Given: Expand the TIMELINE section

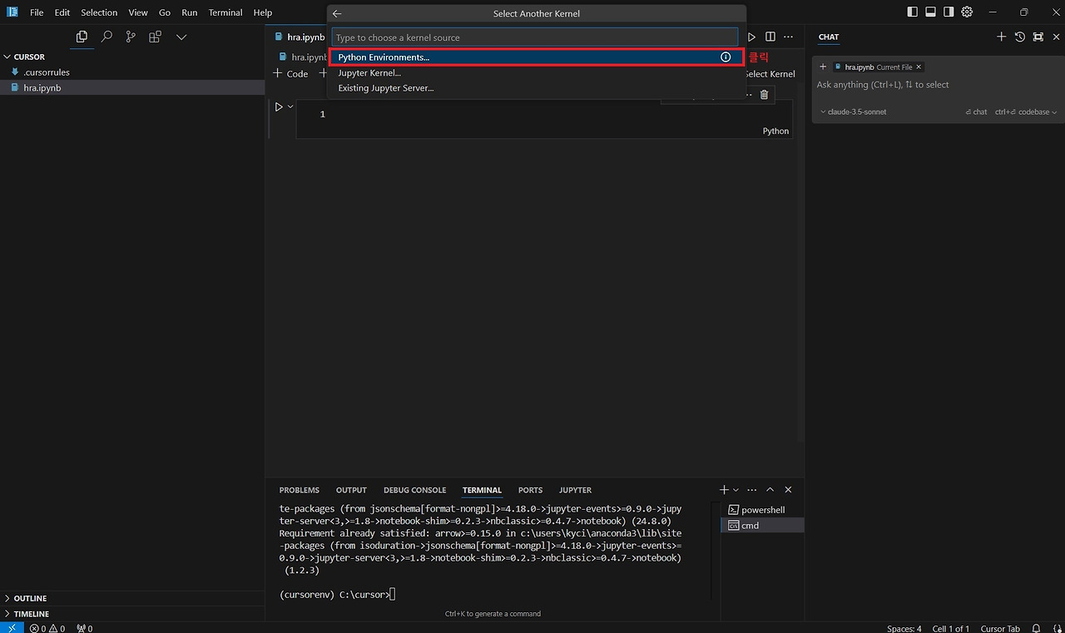Looking at the screenshot, I should click(32, 614).
